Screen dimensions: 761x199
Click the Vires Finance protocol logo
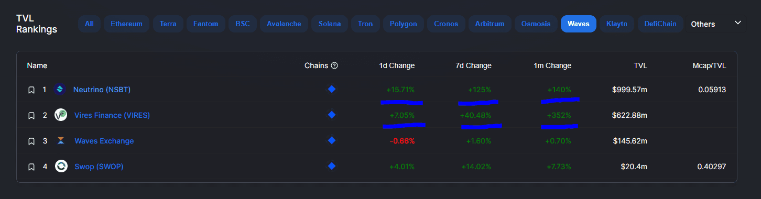[61, 115]
